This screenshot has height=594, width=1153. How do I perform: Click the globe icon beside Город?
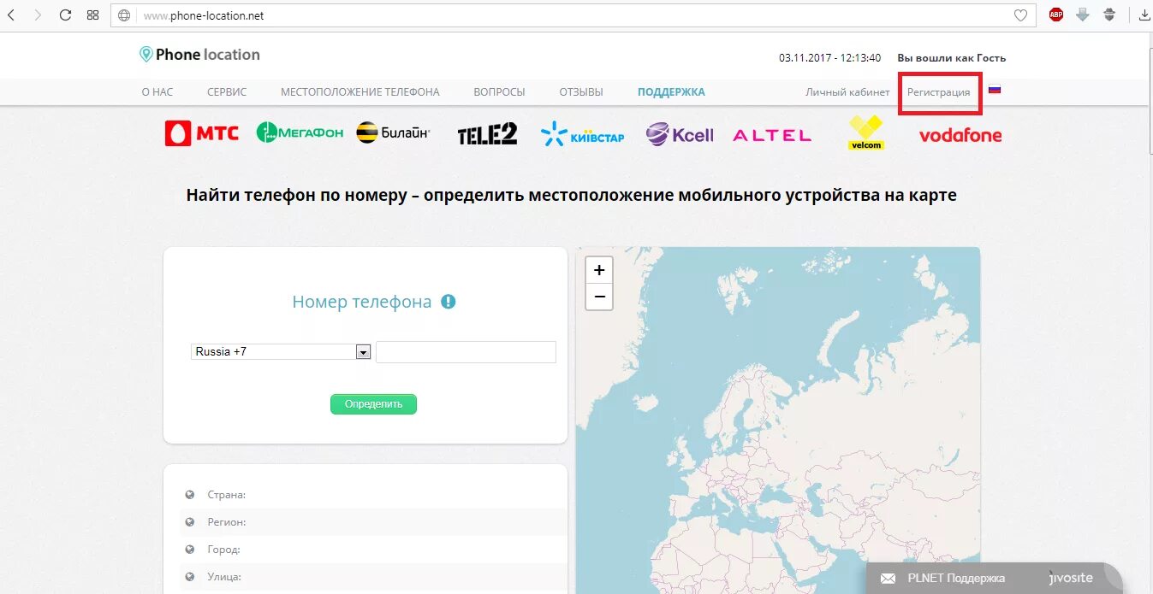(x=190, y=550)
